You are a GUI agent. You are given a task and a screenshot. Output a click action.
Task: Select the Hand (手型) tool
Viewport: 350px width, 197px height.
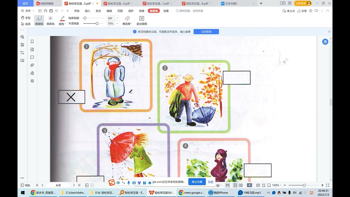point(26,18)
